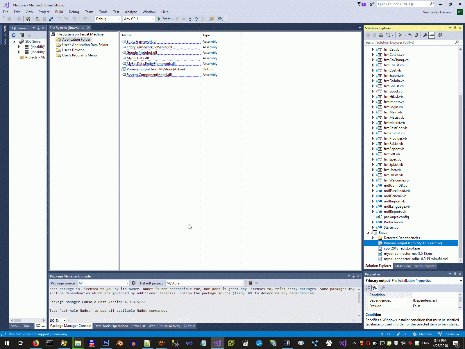Switch to the Team Explorer tab
Screen dimensions: 465x349
click(425, 266)
